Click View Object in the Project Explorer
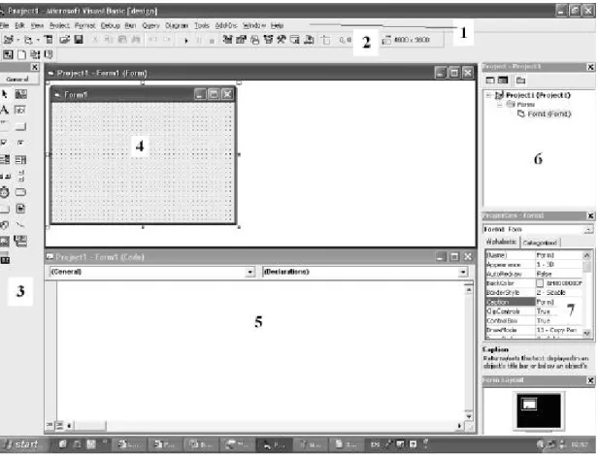This screenshot has width=598, height=457. (504, 81)
